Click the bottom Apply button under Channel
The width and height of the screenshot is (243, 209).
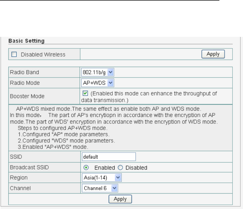click(120, 199)
